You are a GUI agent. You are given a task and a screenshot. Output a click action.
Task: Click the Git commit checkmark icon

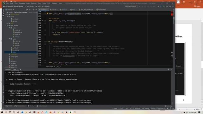coord(164,6)
